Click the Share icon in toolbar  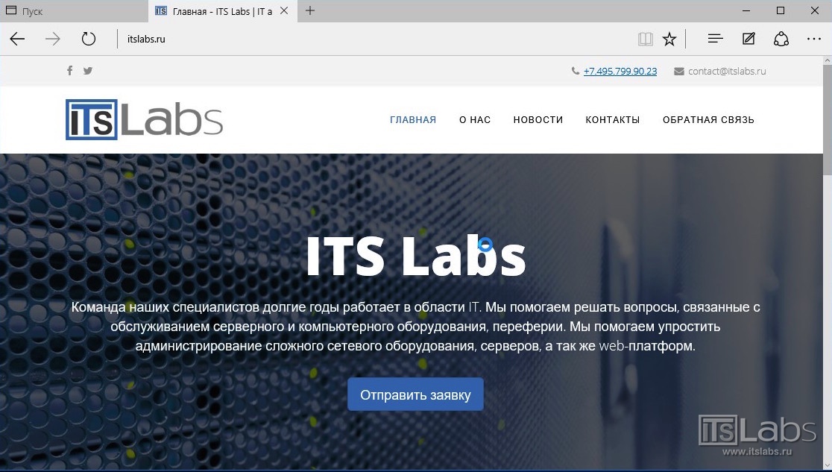[781, 39]
